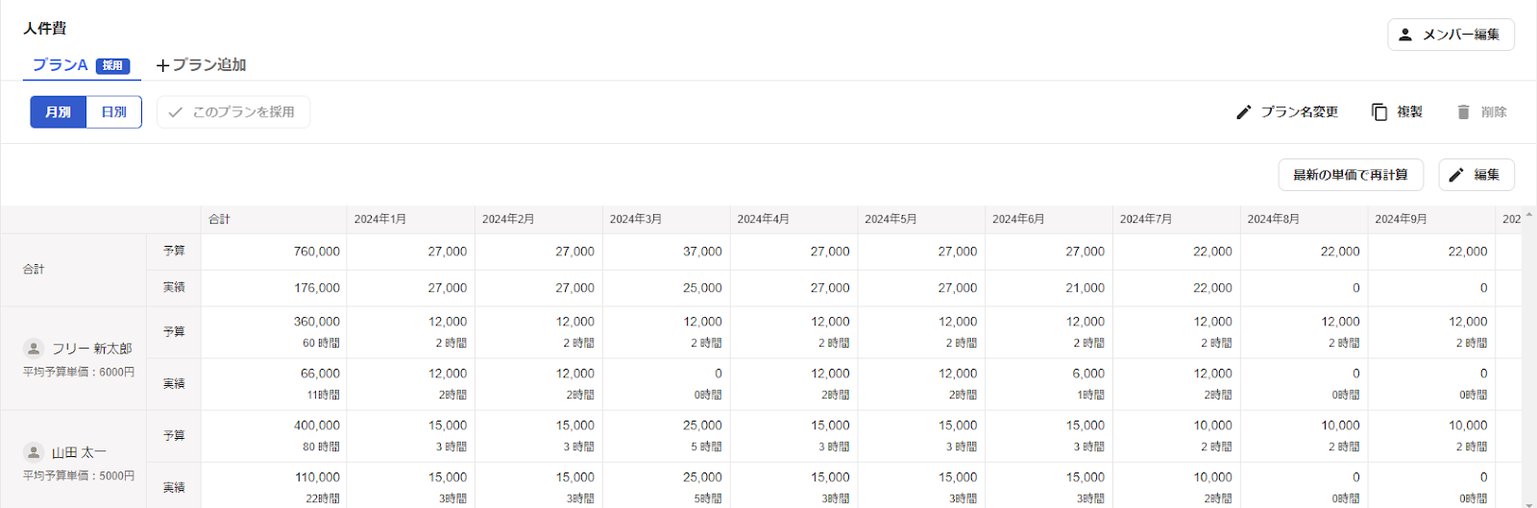
Task: Click the copy icon for 複製
Action: [1379, 112]
